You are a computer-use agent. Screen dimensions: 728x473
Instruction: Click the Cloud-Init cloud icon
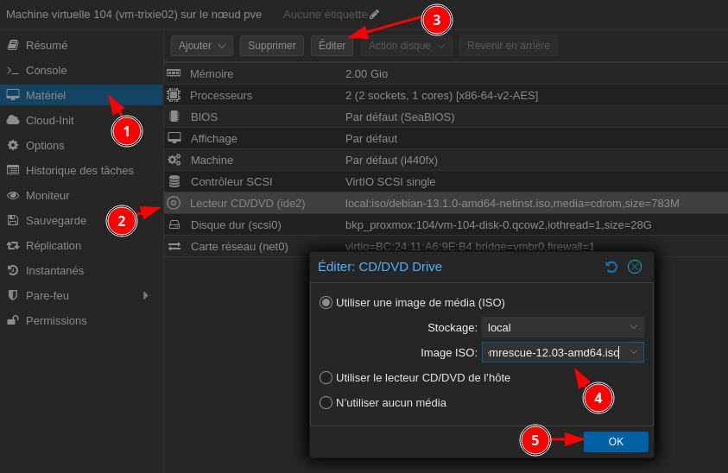pos(13,120)
